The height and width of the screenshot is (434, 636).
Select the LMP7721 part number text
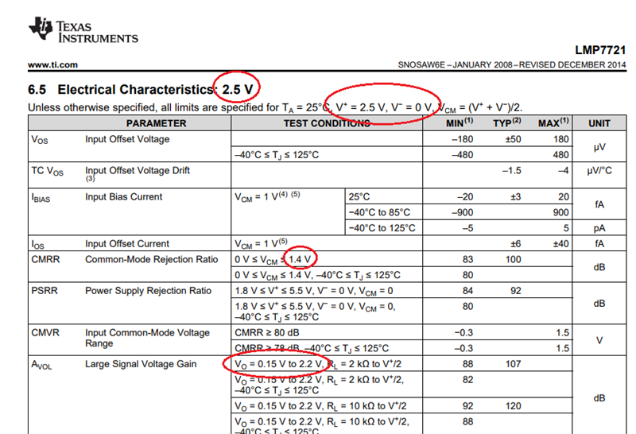(600, 50)
